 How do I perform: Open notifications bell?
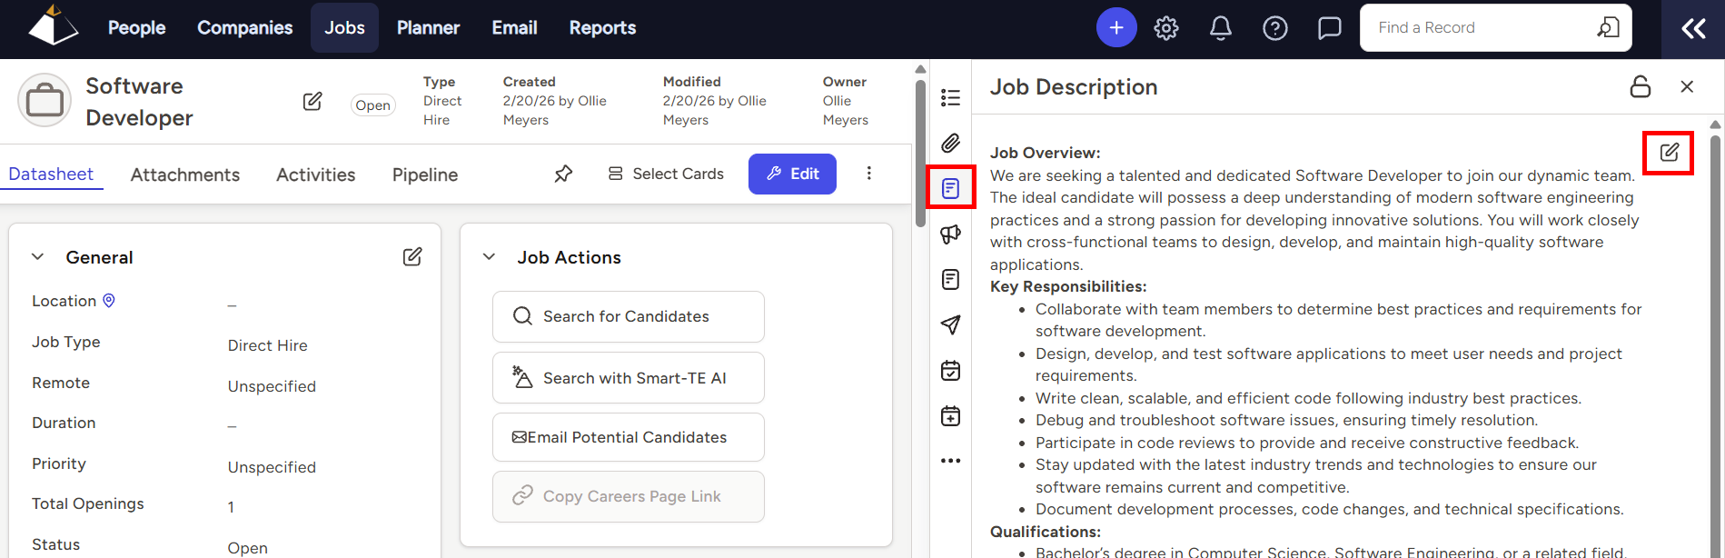click(x=1221, y=28)
